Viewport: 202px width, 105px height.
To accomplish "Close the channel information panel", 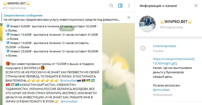I will 196,6.
